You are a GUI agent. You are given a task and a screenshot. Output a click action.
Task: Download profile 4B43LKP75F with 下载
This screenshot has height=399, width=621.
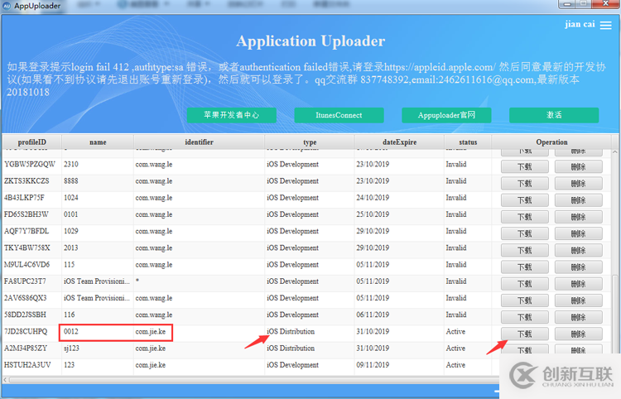(525, 200)
